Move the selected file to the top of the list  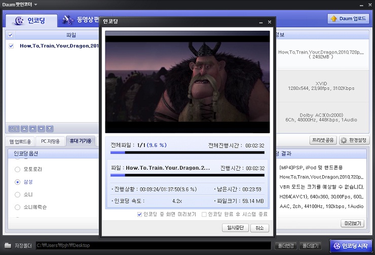[x=24, y=129]
